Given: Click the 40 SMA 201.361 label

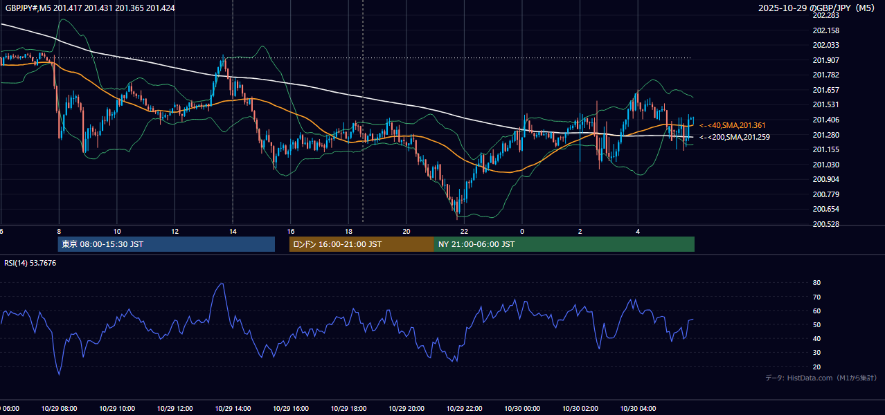Looking at the screenshot, I should [733, 125].
